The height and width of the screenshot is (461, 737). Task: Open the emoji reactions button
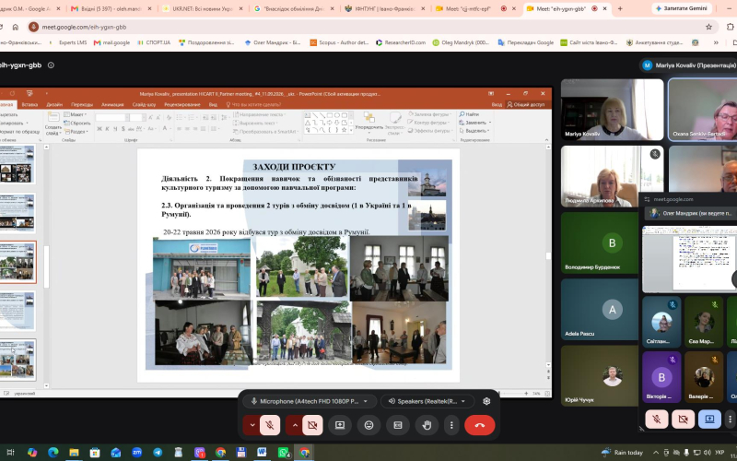pos(369,425)
